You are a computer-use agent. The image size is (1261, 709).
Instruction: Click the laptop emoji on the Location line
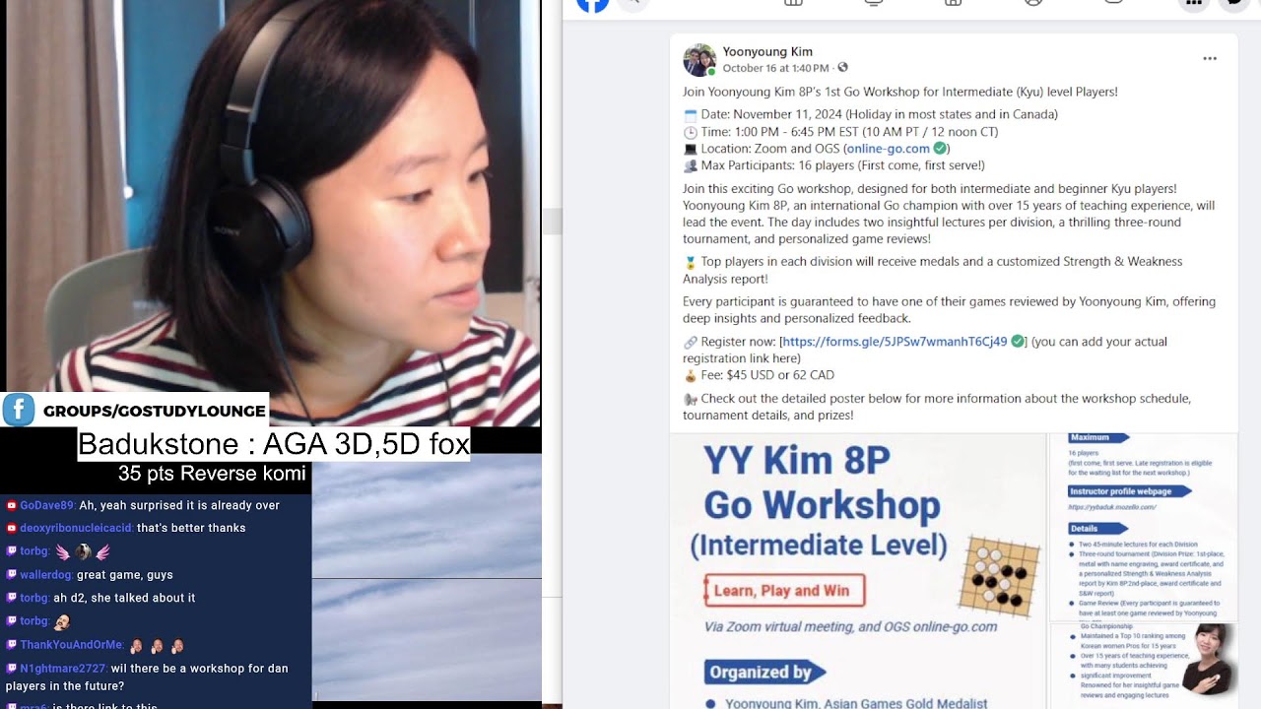tap(691, 149)
